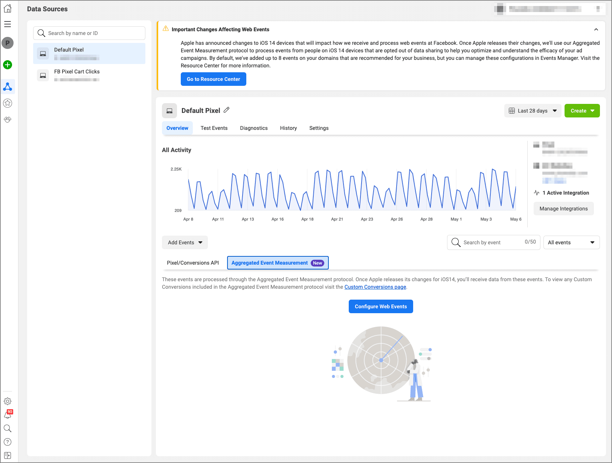Click the Partner Integrations handshake icon
The image size is (612, 463).
(x=8, y=120)
